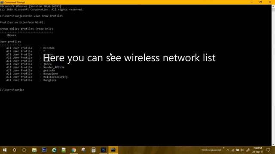Image resolution: width=275 pixels, height=154 pixels.
Task: Click the Microsoft Windows version line
Action: click(31, 6)
